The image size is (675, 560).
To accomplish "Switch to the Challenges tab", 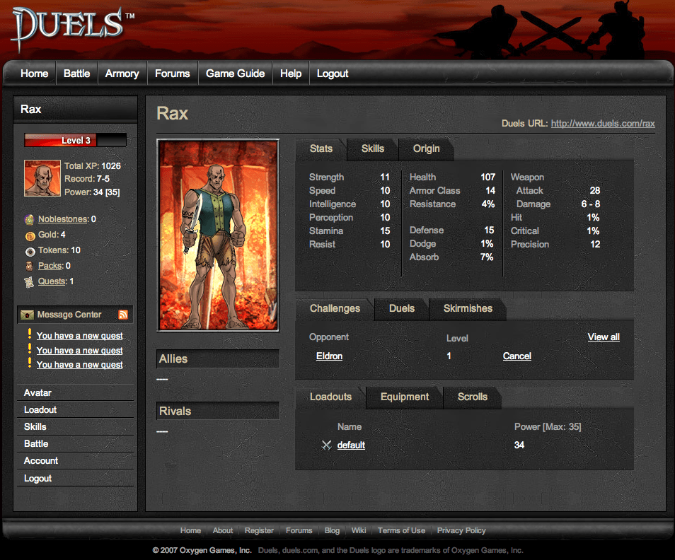I will (x=335, y=309).
